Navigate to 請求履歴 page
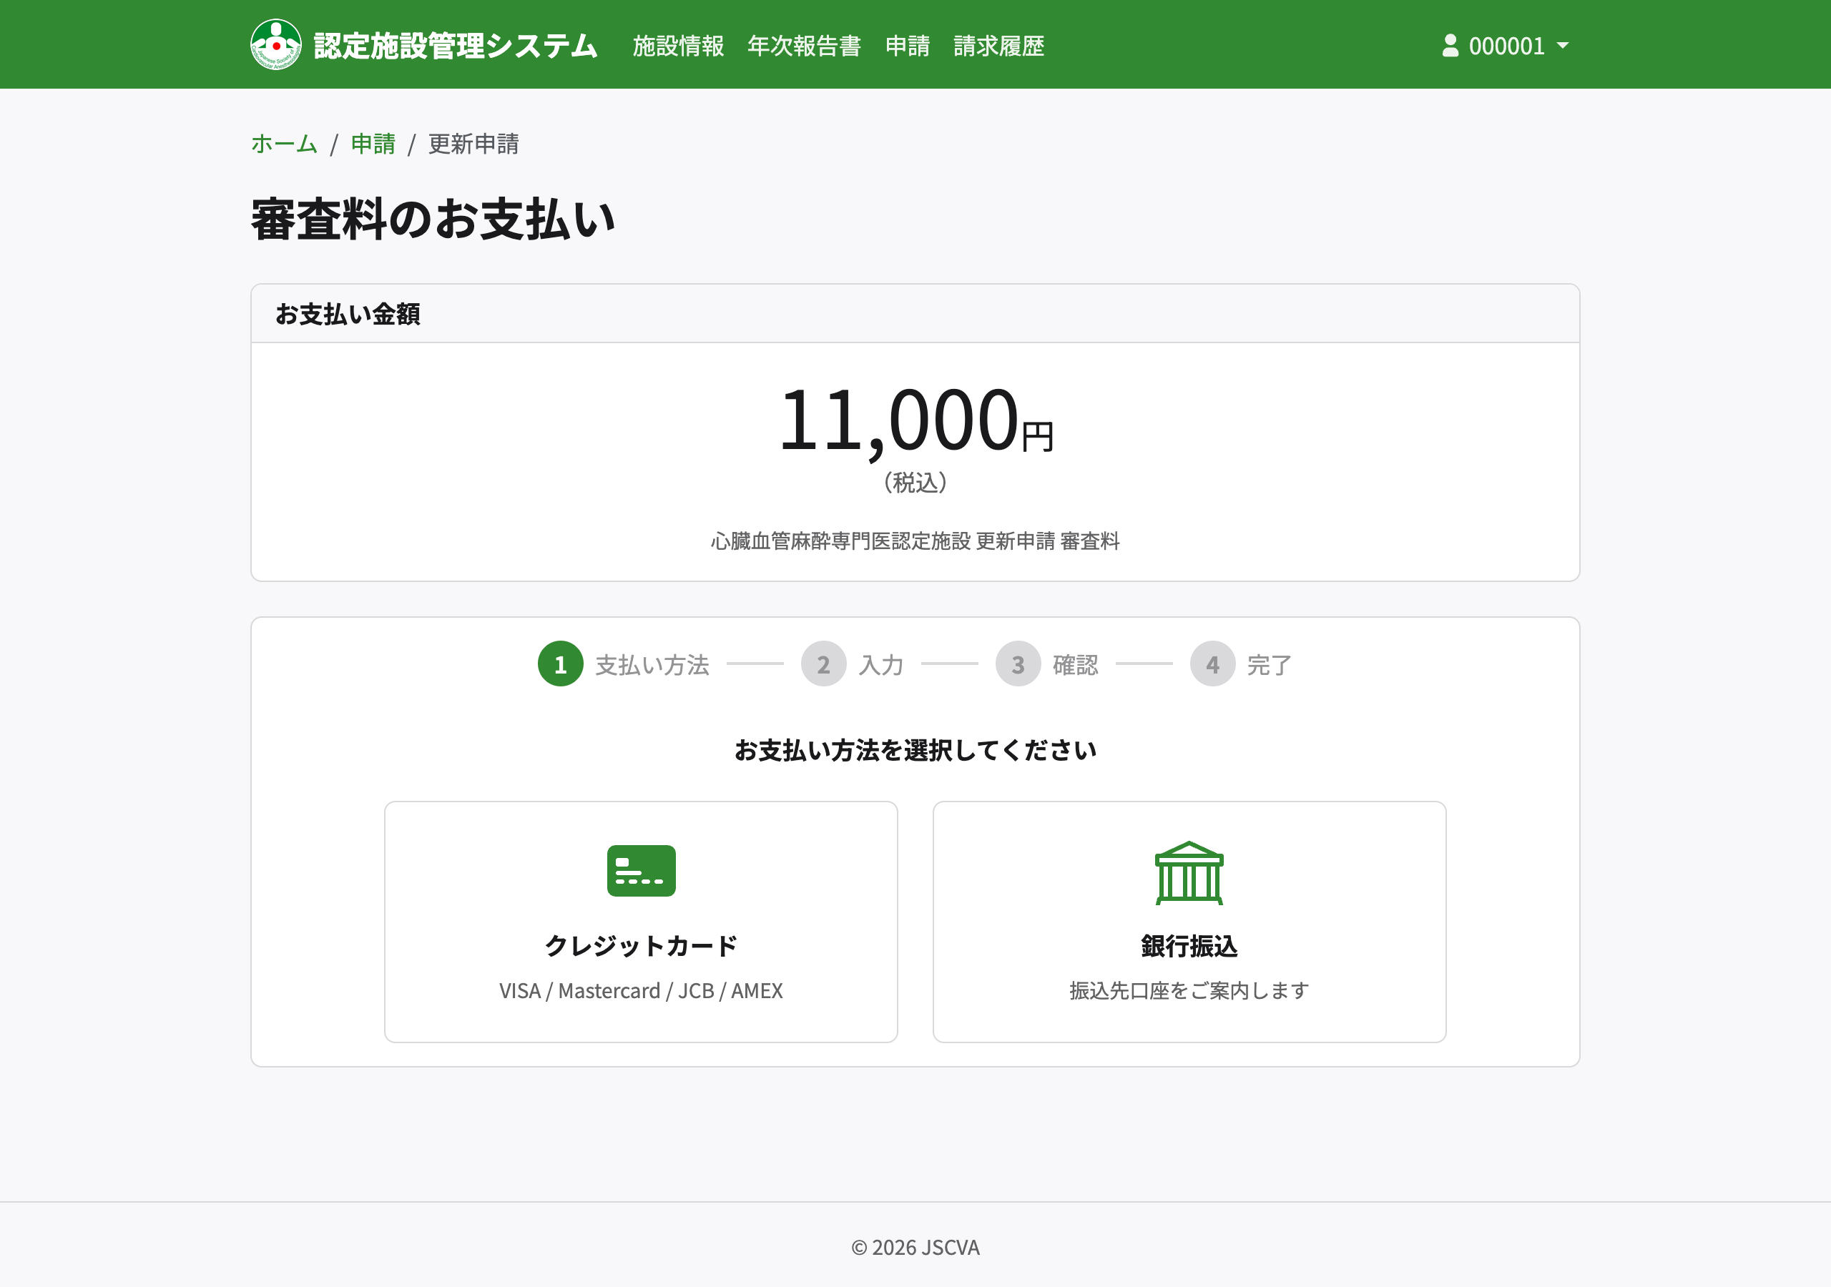1831x1287 pixels. [998, 46]
